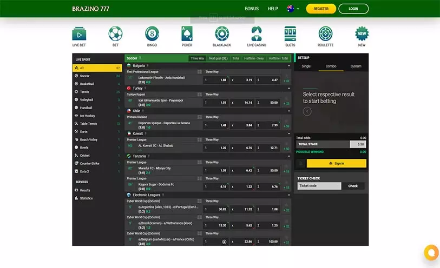Collapse the Turkey section
This screenshot has height=268, width=440.
click(289, 88)
